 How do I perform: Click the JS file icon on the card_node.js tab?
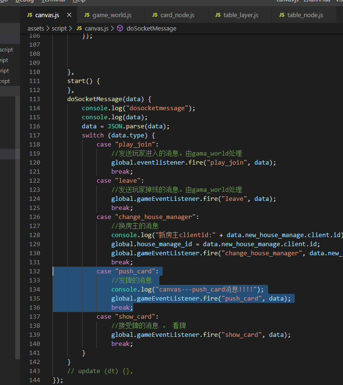(155, 15)
